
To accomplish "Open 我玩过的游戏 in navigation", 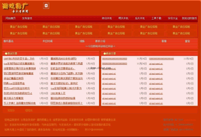I will [x=189, y=18].
